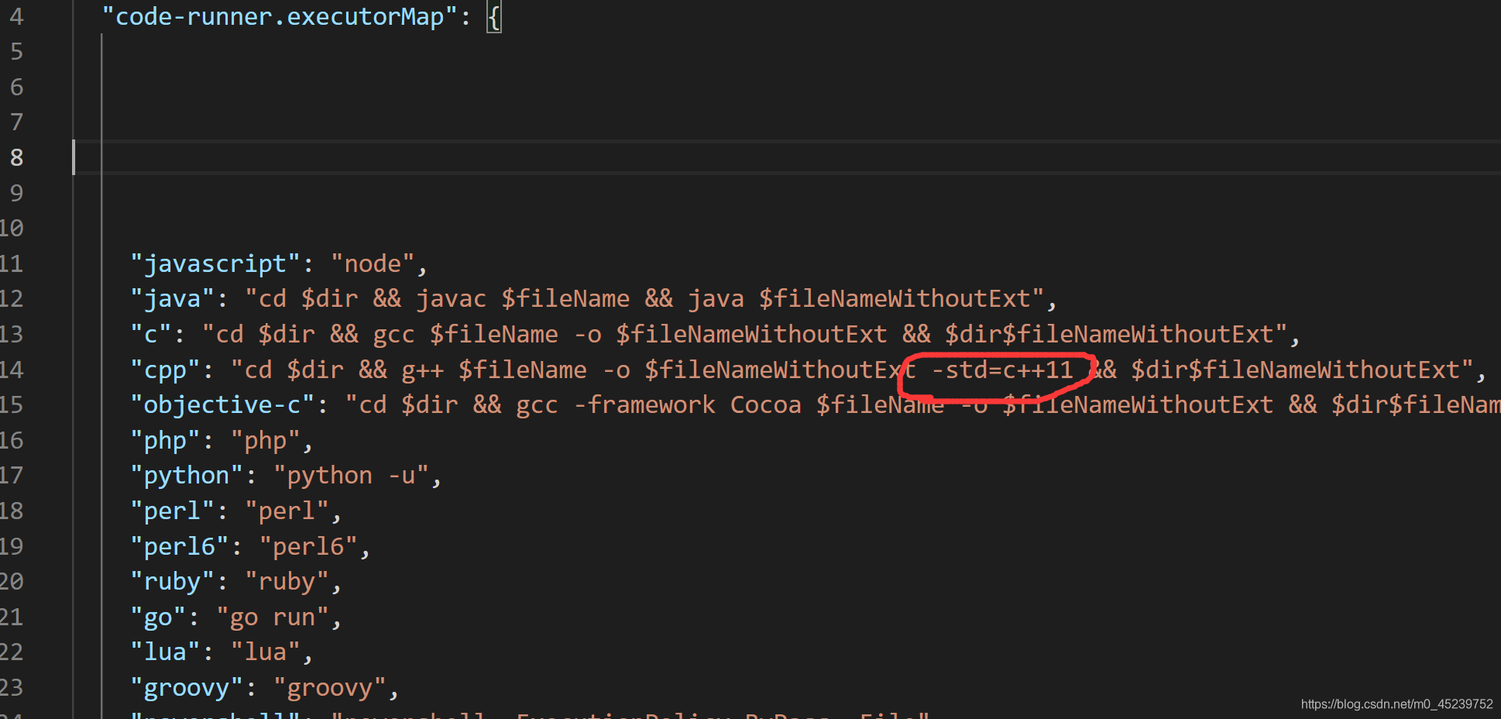The width and height of the screenshot is (1501, 719).
Task: Click the "python -u" value
Action: pyautogui.click(x=351, y=475)
